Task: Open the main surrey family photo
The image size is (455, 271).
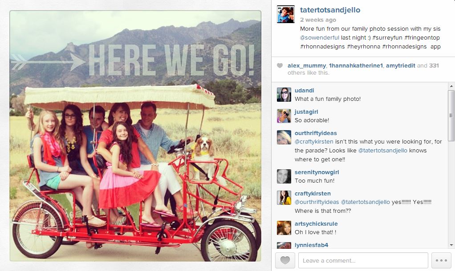Action: tap(135, 136)
